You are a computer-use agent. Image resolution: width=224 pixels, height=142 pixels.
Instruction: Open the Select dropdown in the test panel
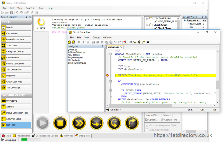pyautogui.click(x=167, y=115)
